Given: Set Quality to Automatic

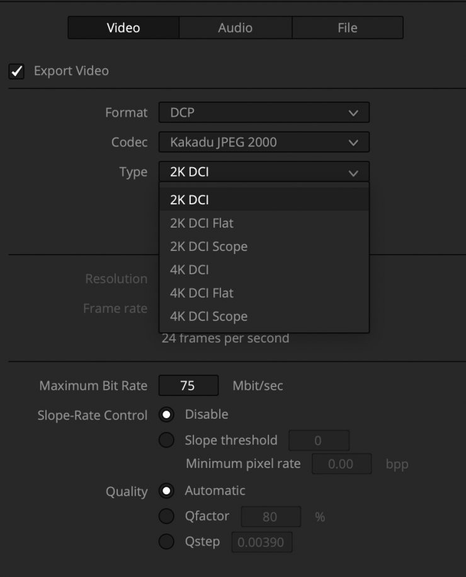Looking at the screenshot, I should 167,491.
